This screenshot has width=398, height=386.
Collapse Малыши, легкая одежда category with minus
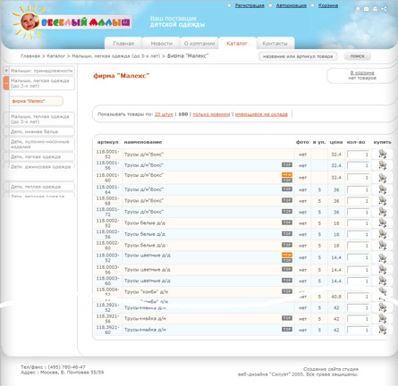(6, 83)
